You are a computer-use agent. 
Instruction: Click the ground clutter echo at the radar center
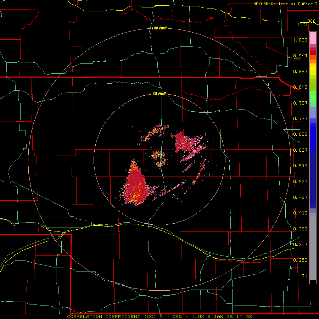[159, 159]
